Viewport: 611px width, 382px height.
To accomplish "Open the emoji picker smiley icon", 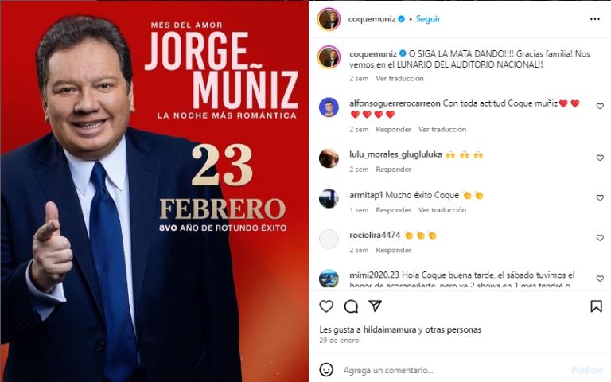I will 326,369.
